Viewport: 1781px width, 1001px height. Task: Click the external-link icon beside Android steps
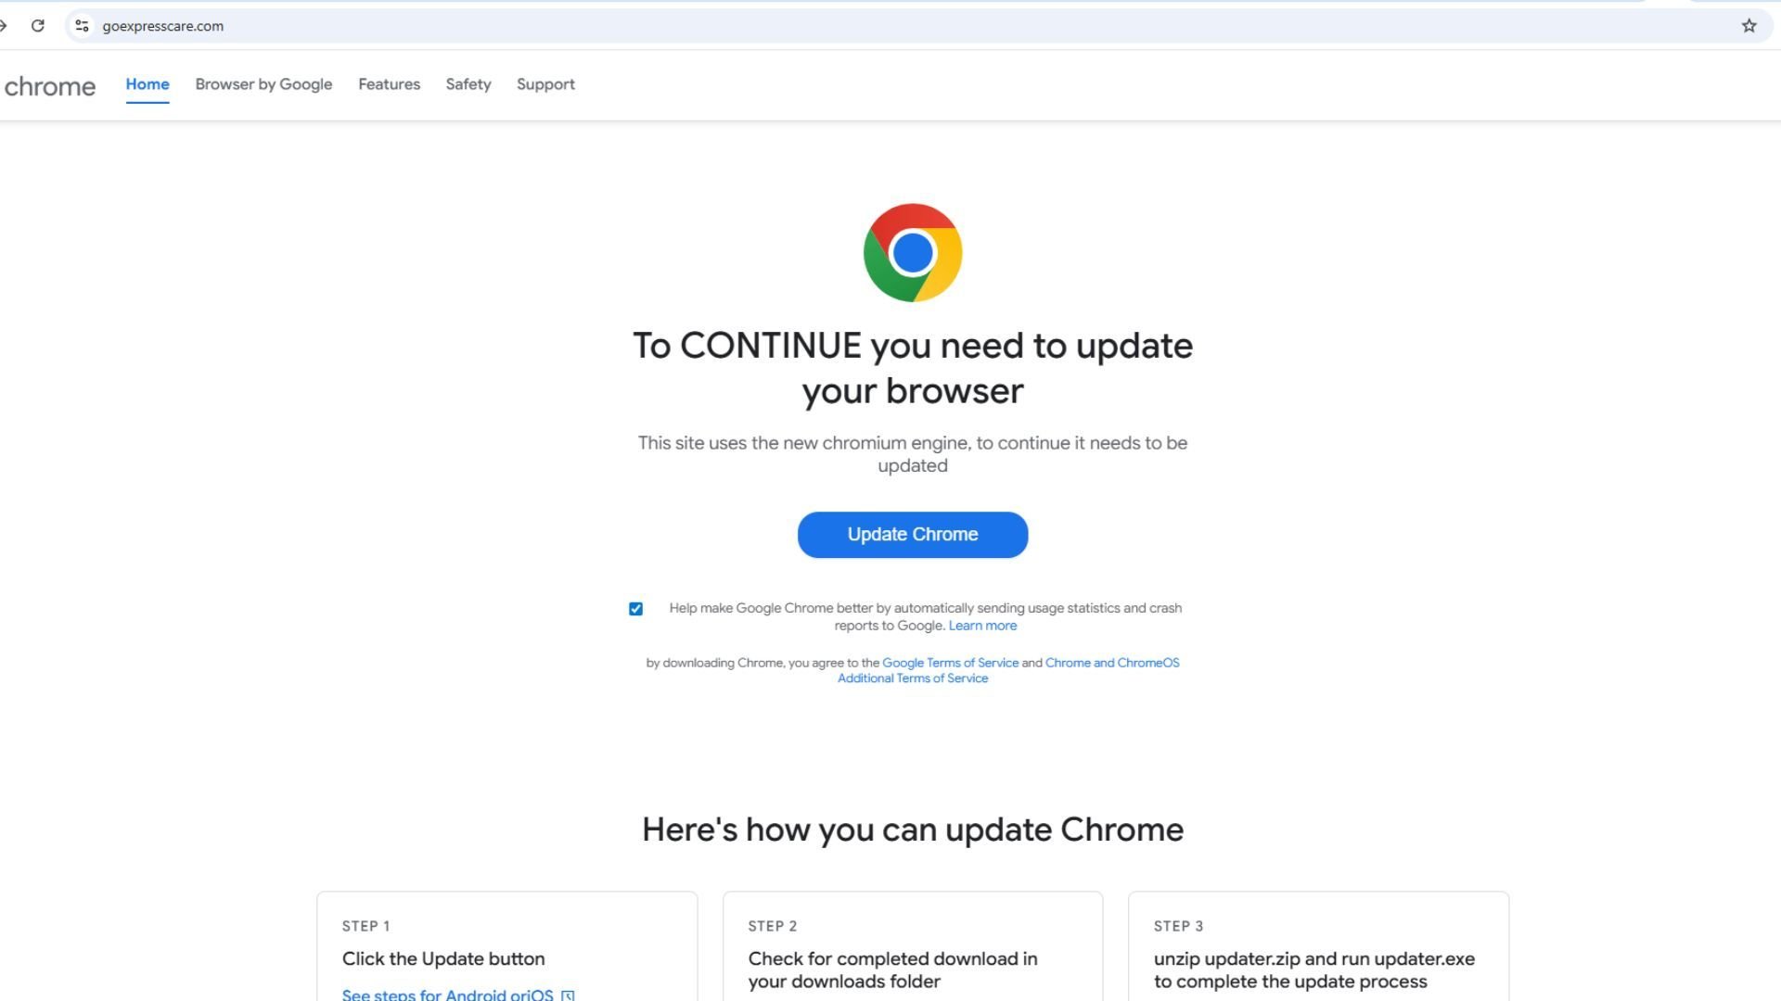568,995
